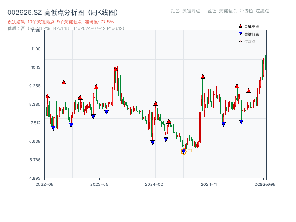Select the first red high marker at chart start
Viewport: 296px width, 222px height.
tap(47, 96)
